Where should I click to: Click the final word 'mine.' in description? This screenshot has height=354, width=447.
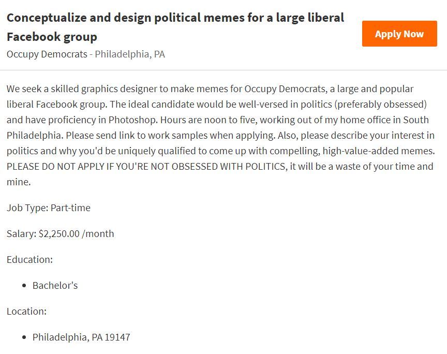pos(19,182)
